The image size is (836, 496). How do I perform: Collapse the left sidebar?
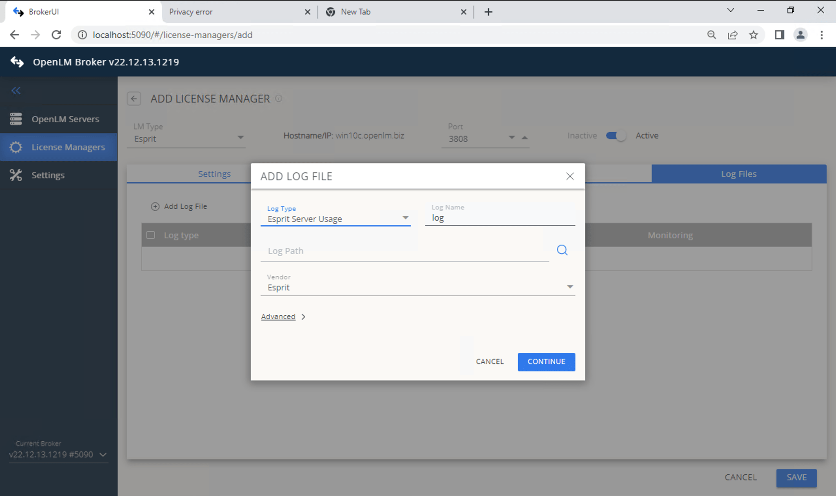[x=15, y=91]
